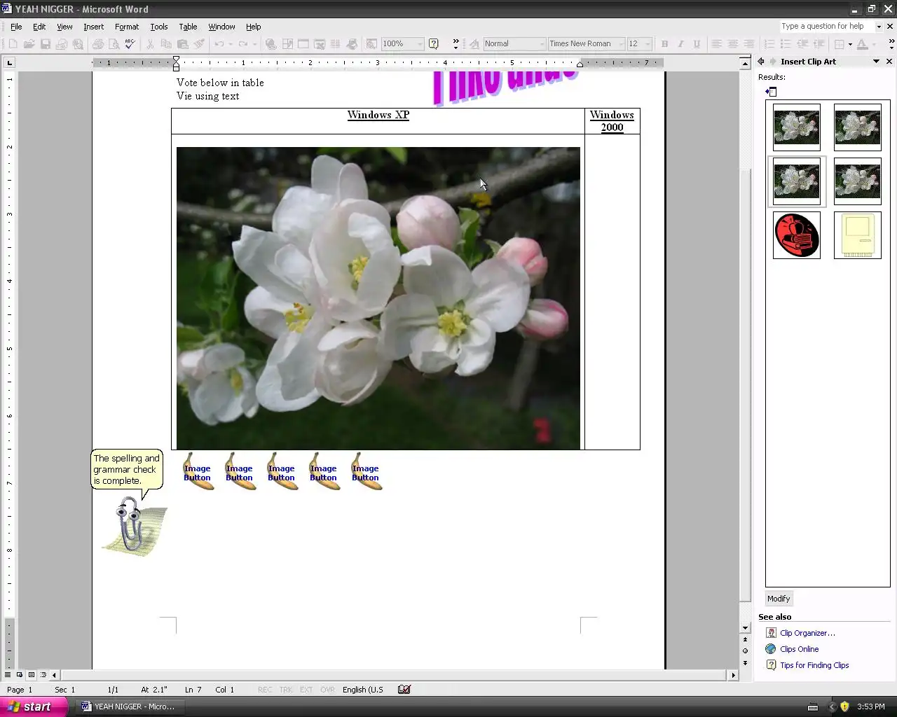
Task: Click the Increase Indent icon
Action: pyautogui.click(x=819, y=43)
